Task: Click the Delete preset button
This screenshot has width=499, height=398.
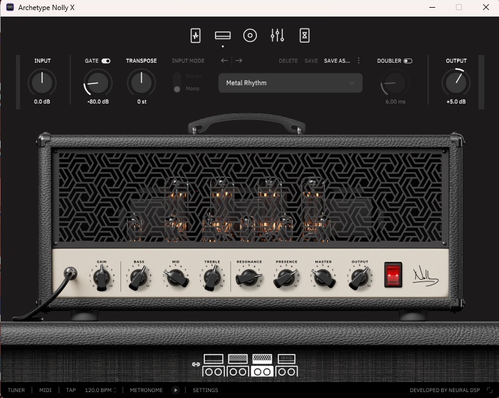Action: coord(288,60)
